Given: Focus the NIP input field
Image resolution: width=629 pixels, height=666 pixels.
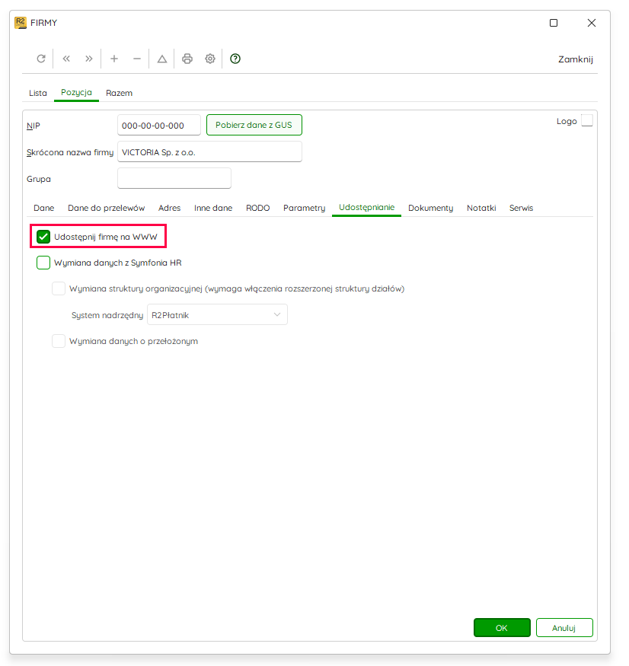Looking at the screenshot, I should (x=159, y=126).
